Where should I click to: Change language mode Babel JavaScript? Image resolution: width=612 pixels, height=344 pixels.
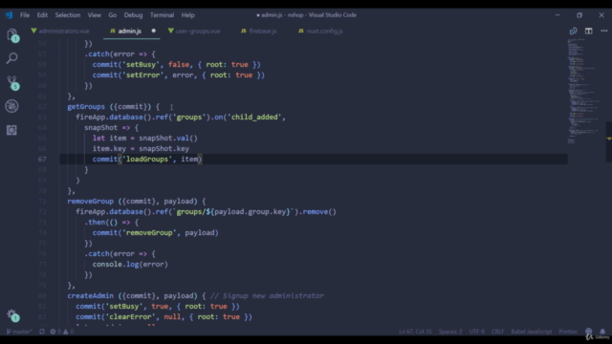[532, 332]
